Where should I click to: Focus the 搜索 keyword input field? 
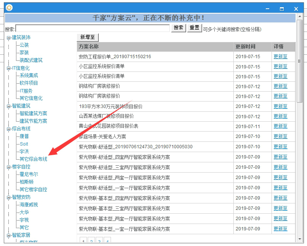click(x=92, y=29)
